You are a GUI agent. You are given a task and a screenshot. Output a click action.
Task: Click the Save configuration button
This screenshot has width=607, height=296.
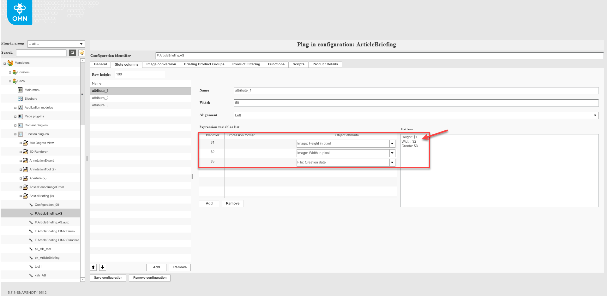[x=108, y=278]
